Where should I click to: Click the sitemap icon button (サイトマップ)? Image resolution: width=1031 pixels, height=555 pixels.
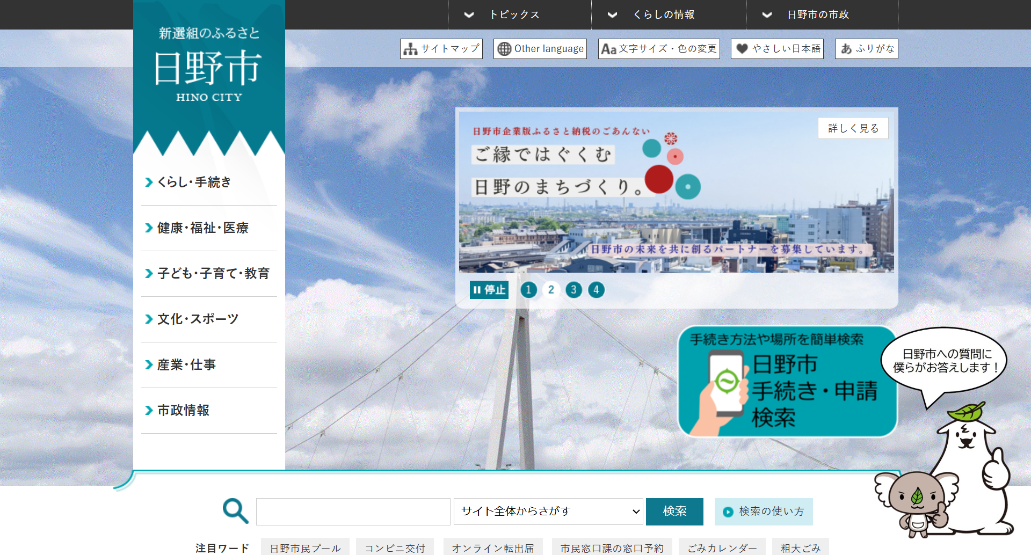441,49
